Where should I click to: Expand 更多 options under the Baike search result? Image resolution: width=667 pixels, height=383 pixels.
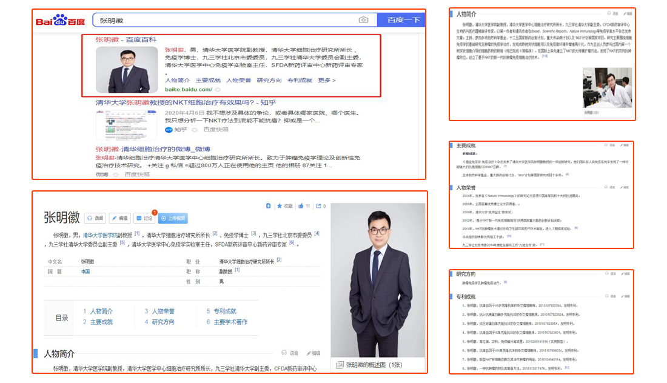point(326,80)
